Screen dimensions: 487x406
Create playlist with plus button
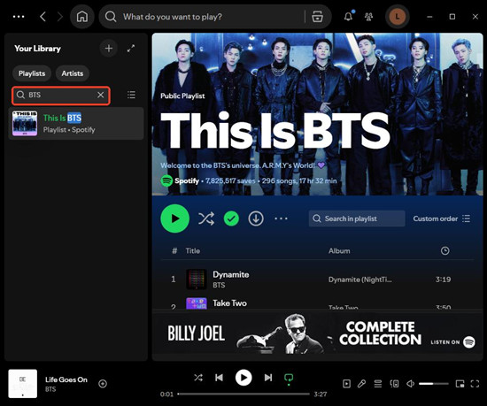click(108, 49)
